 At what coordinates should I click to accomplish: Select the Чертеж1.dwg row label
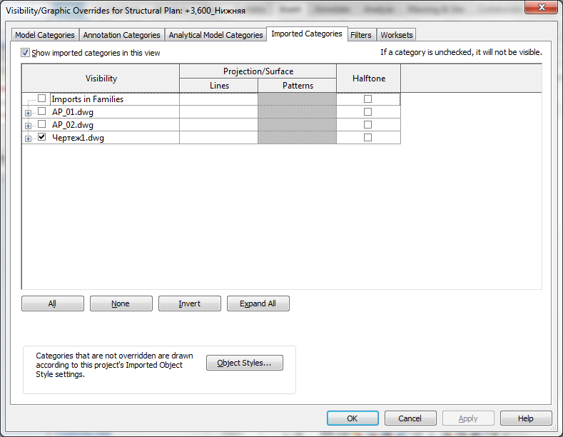(x=78, y=138)
